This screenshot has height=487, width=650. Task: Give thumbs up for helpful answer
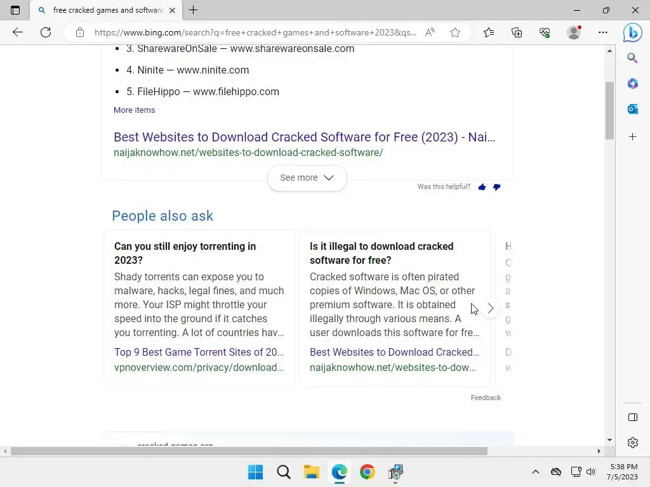coord(482,187)
